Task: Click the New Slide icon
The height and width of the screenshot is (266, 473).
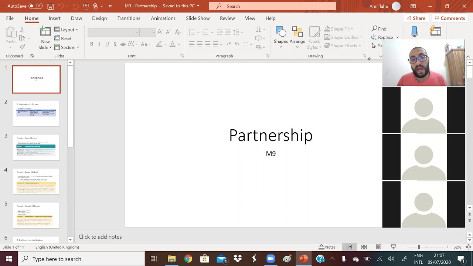Action: tap(45, 32)
